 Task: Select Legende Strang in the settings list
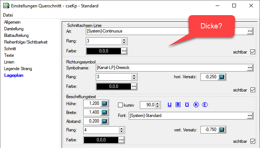(18, 69)
